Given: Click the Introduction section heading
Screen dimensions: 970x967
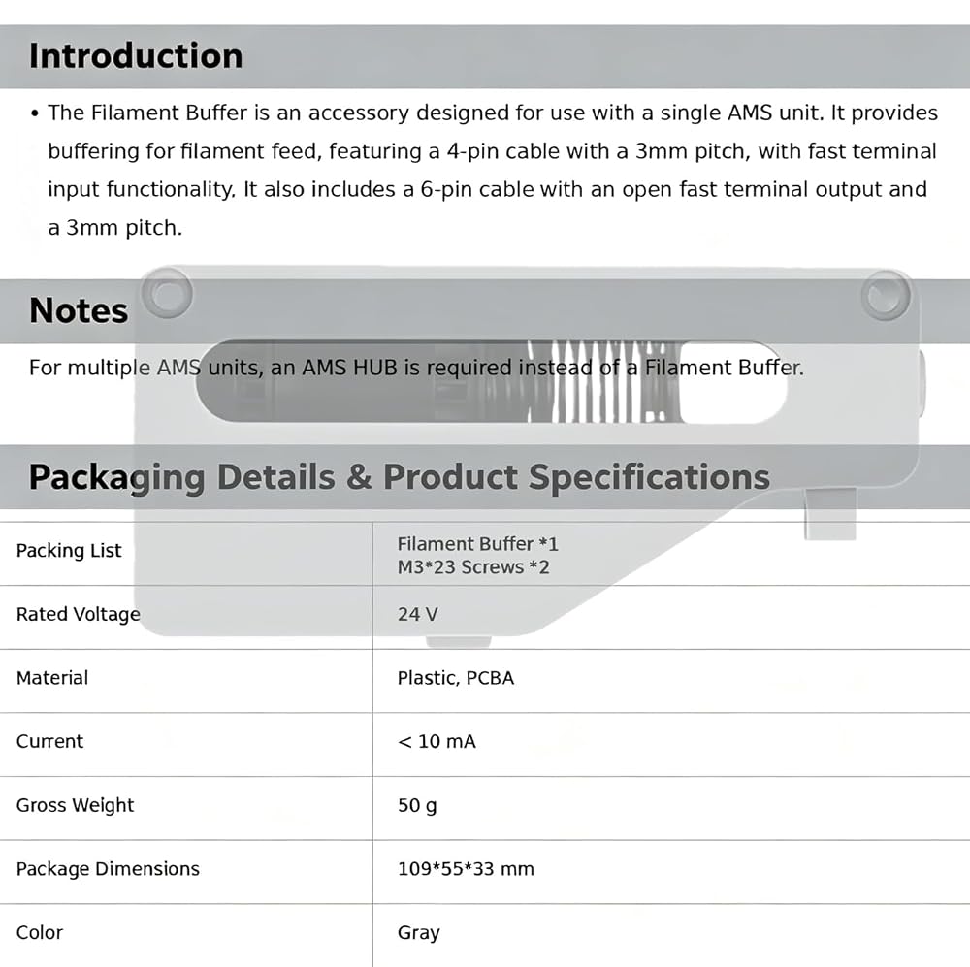Looking at the screenshot, I should click(x=136, y=56).
